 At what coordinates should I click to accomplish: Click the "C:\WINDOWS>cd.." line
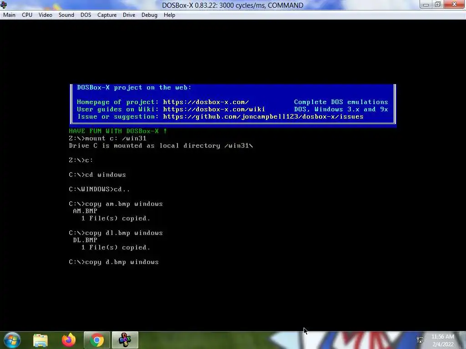click(x=99, y=189)
